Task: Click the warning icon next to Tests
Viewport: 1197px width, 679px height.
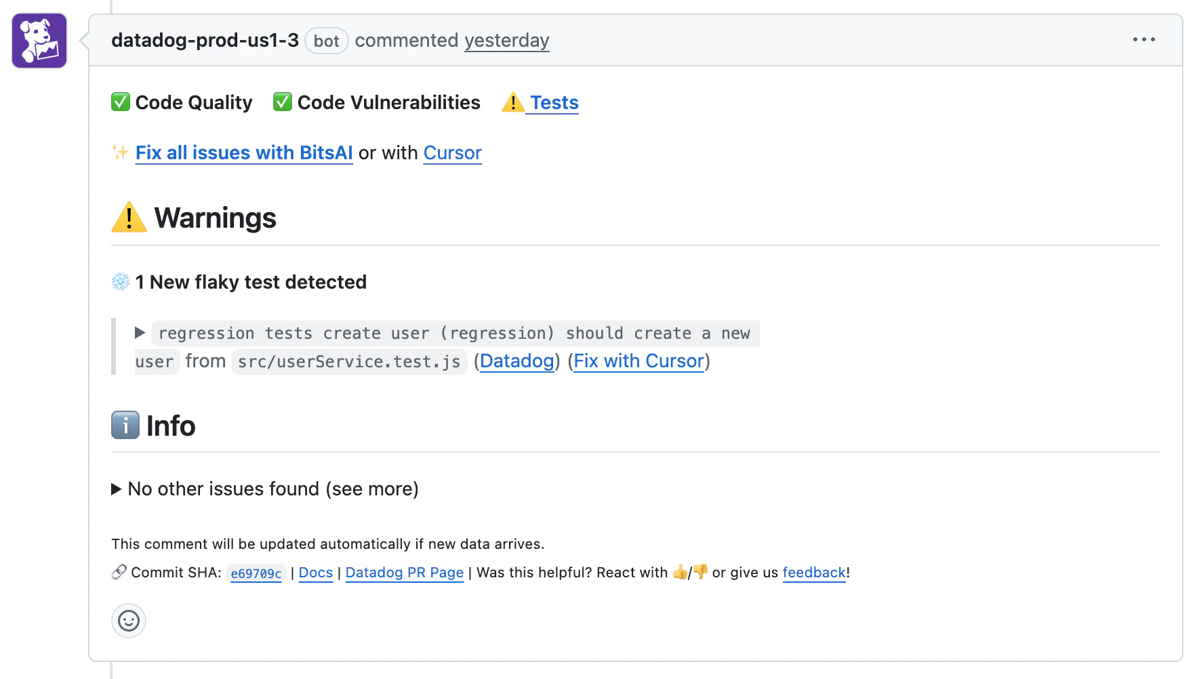Action: point(512,102)
